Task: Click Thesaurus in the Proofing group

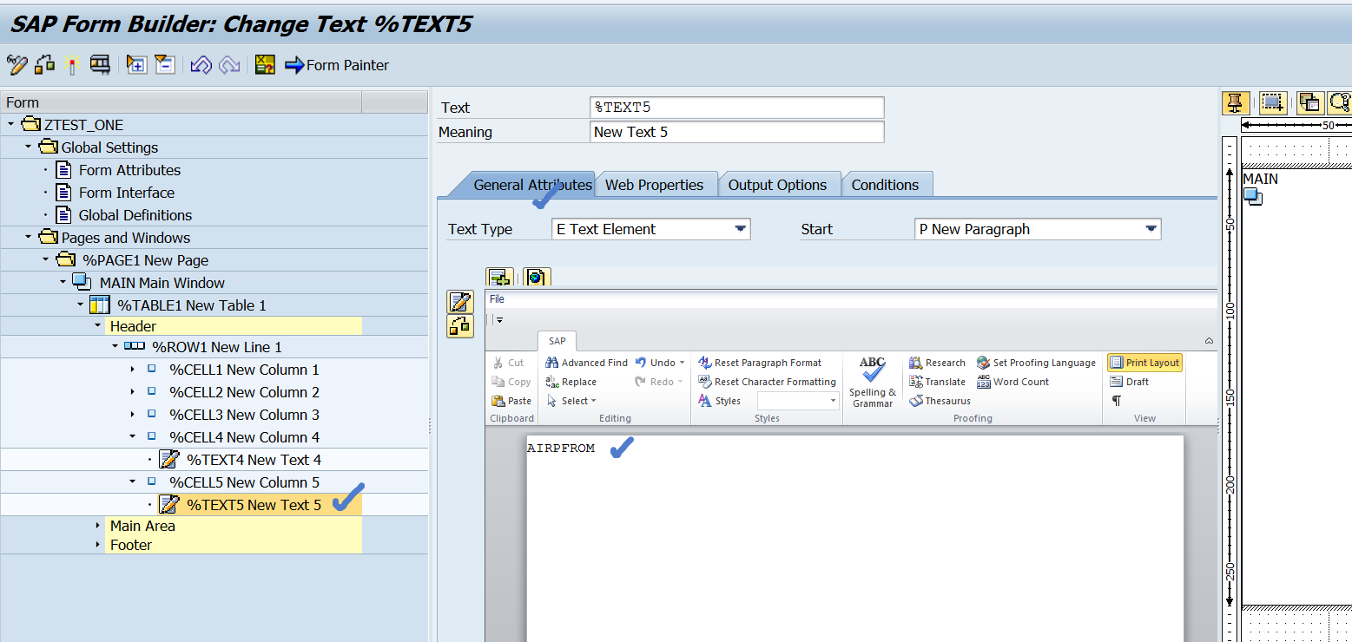Action: [x=940, y=401]
